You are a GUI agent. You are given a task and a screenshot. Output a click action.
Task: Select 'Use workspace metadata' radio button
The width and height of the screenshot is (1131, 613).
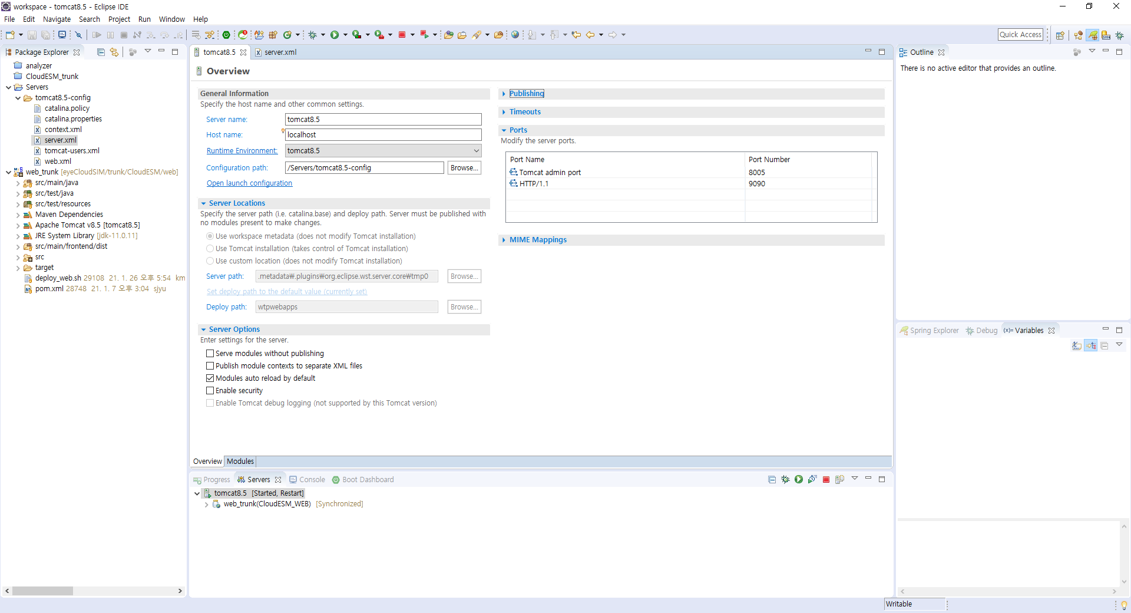[x=210, y=236]
